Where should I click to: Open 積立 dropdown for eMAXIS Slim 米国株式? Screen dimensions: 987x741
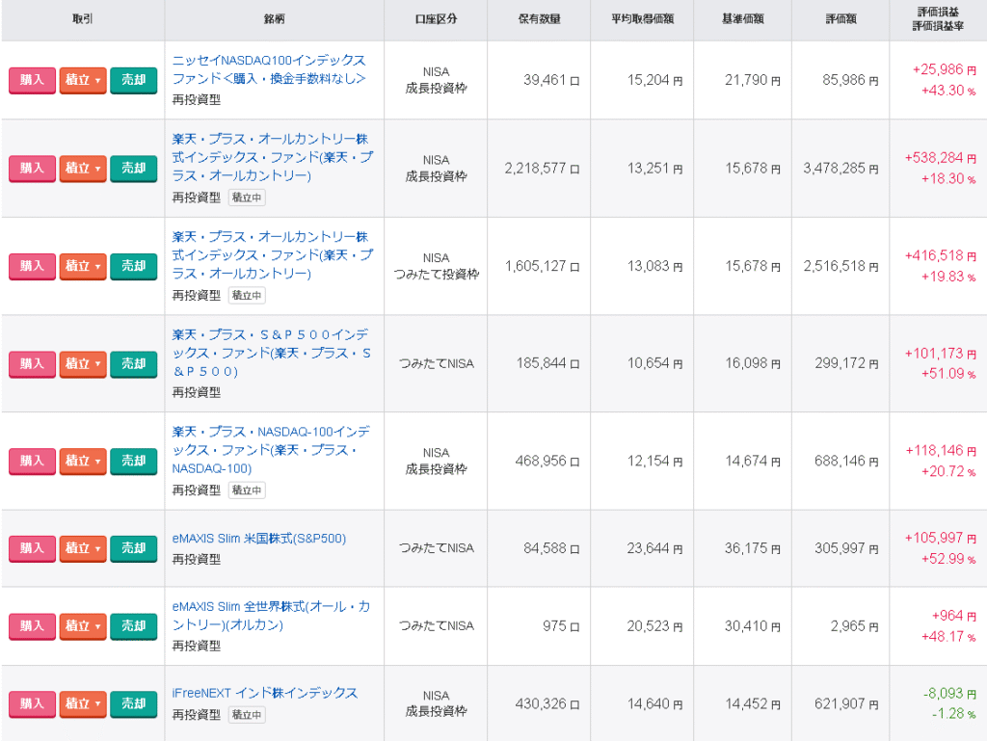tap(83, 548)
